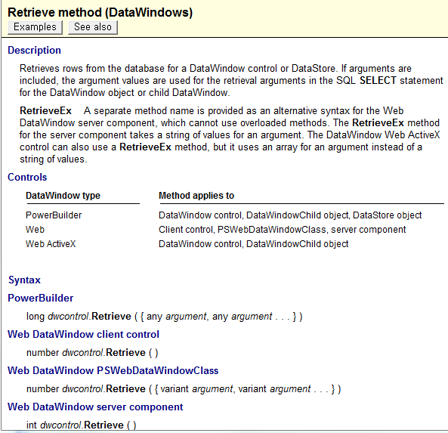Click the See also button
The width and height of the screenshot is (448, 433).
(93, 27)
